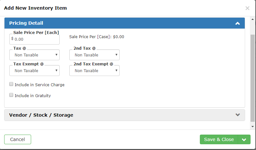The width and height of the screenshot is (256, 150).
Task: Click scrollbar down arrow
Action: point(252,127)
